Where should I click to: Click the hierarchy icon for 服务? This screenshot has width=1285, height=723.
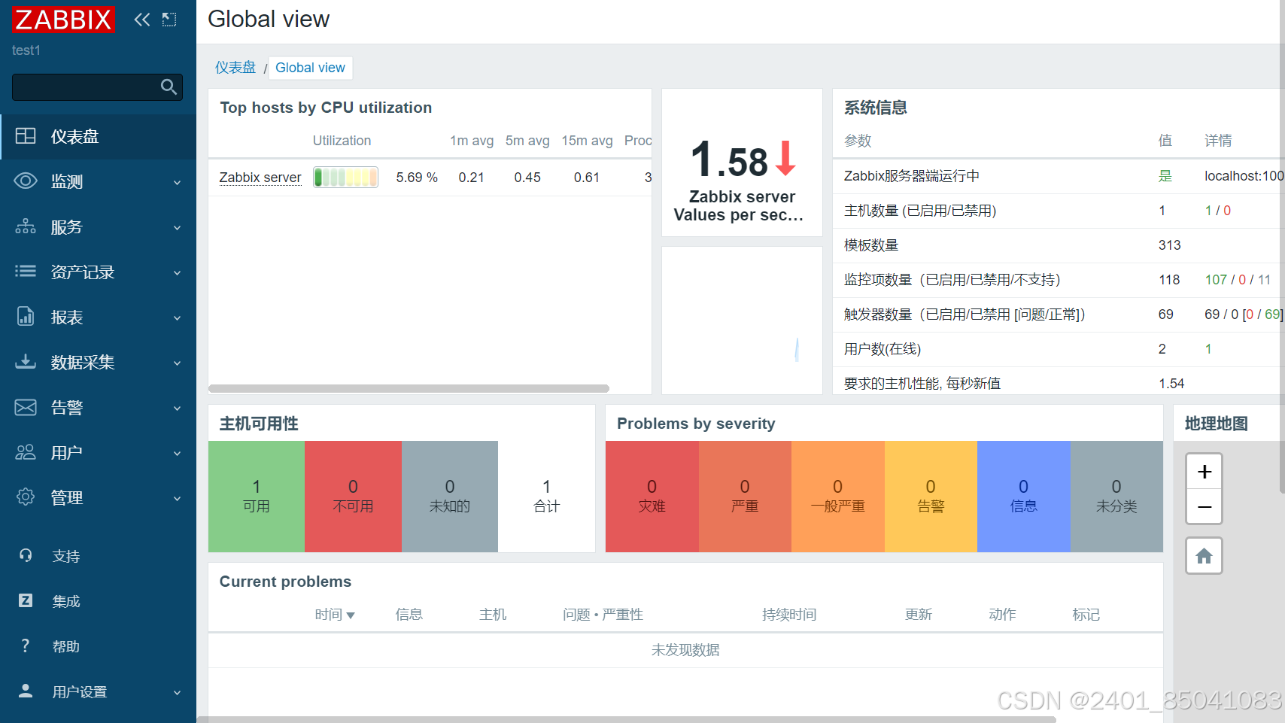tap(26, 226)
